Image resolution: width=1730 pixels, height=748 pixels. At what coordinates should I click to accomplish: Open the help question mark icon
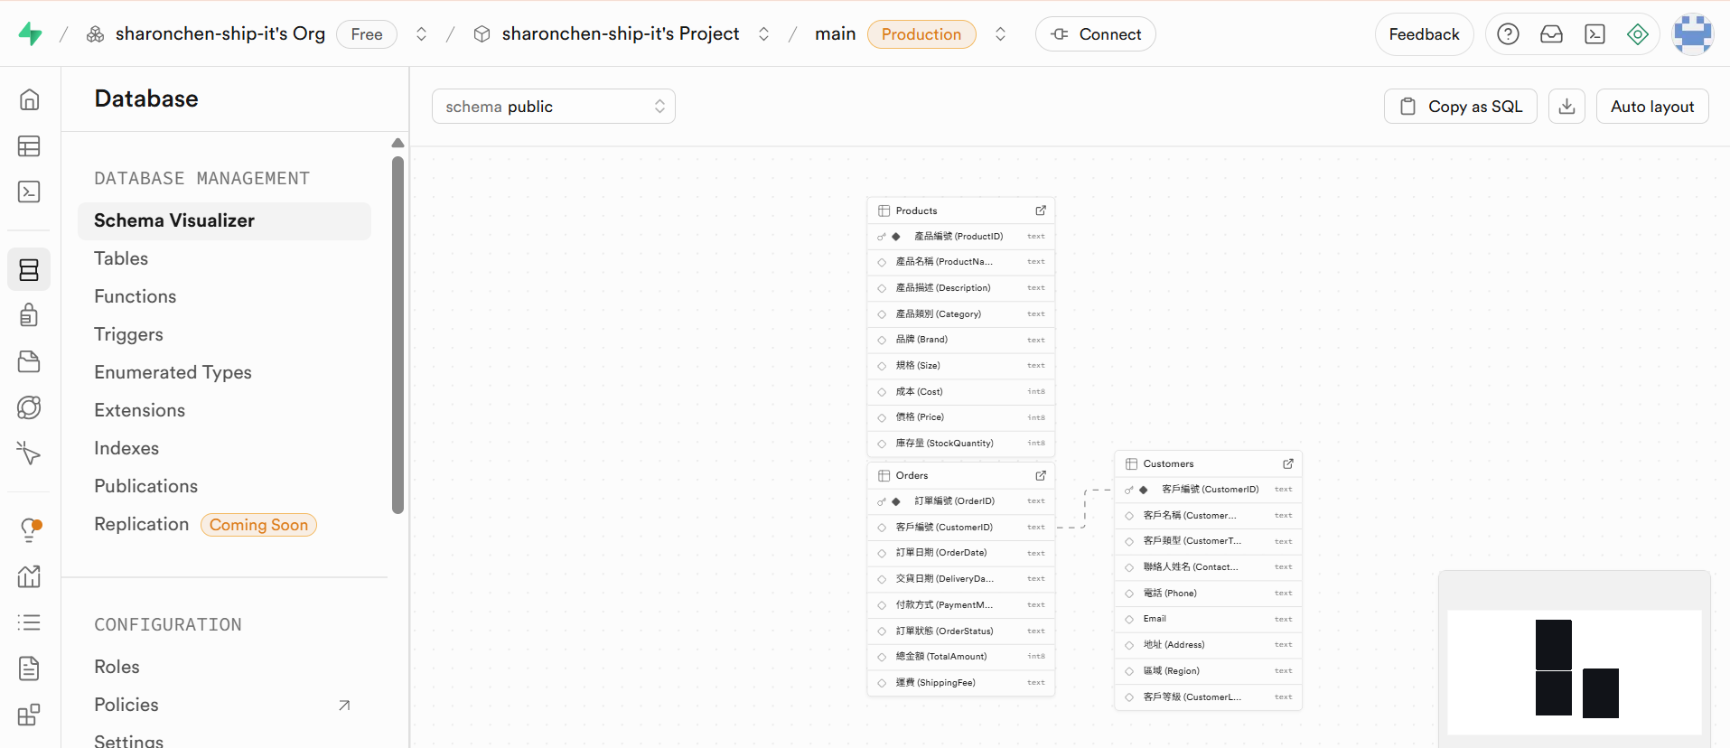click(1508, 34)
